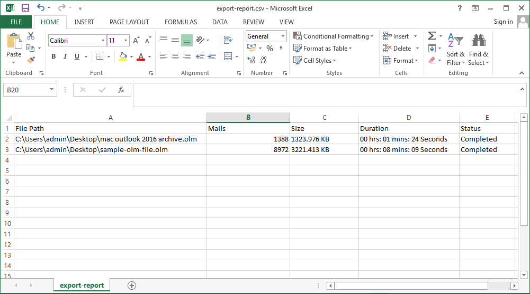Toggle center horizontal alignment

[x=175, y=56]
